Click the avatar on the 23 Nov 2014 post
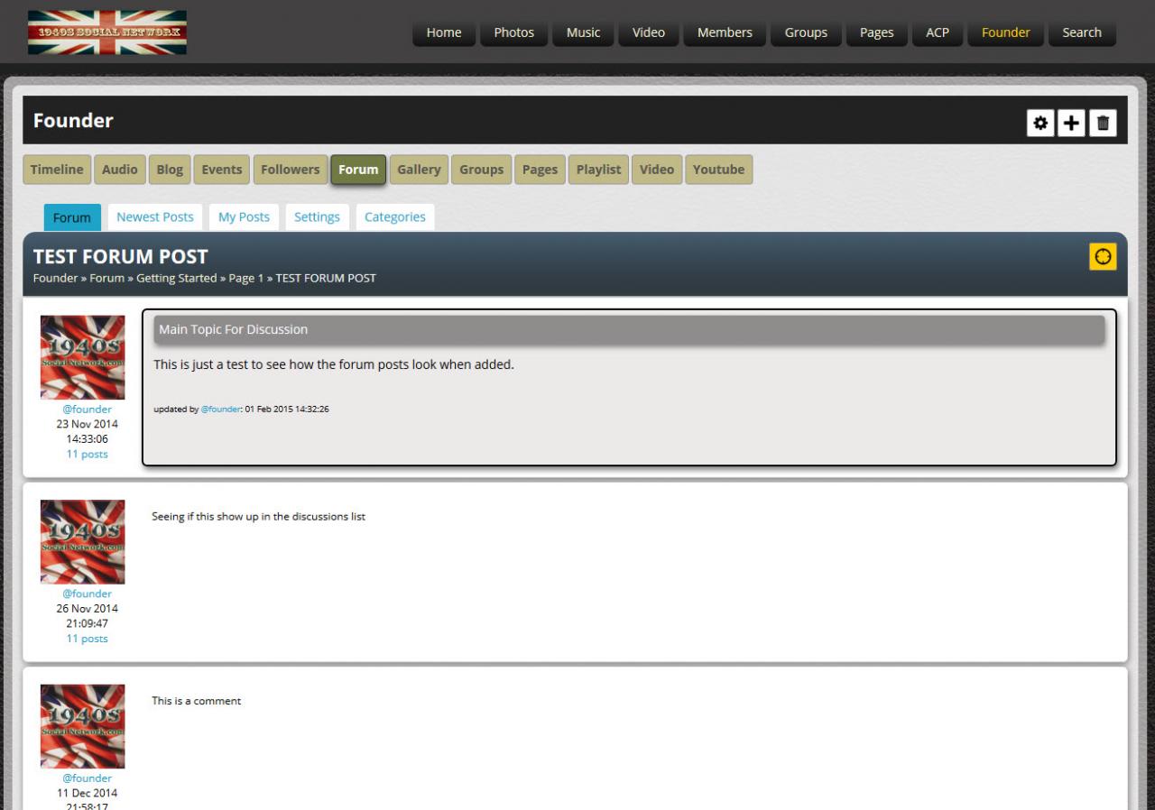 pos(83,357)
